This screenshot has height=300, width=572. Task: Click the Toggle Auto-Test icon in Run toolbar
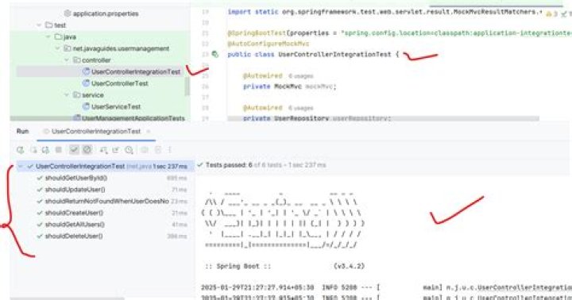coord(45,150)
